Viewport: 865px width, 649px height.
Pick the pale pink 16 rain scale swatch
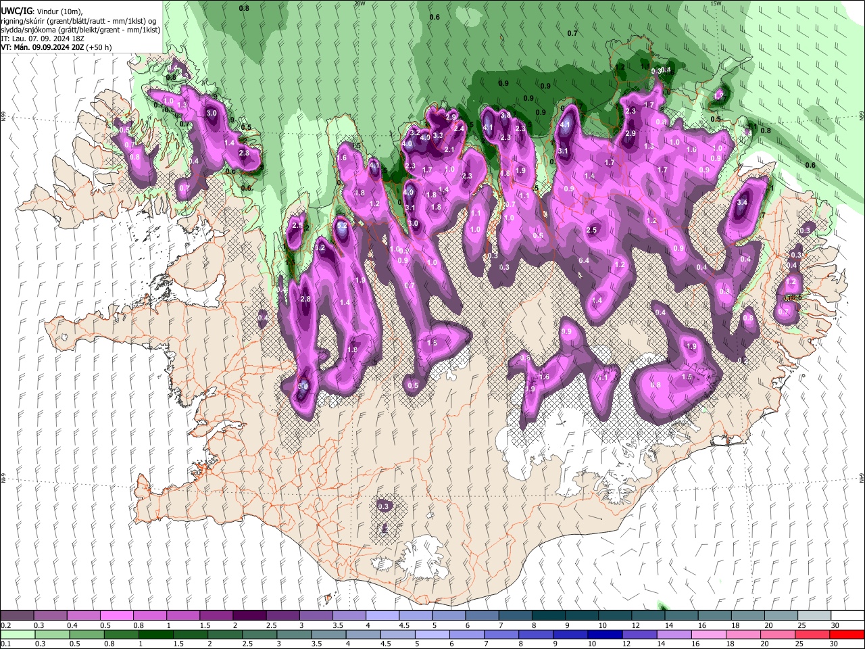pyautogui.click(x=708, y=634)
